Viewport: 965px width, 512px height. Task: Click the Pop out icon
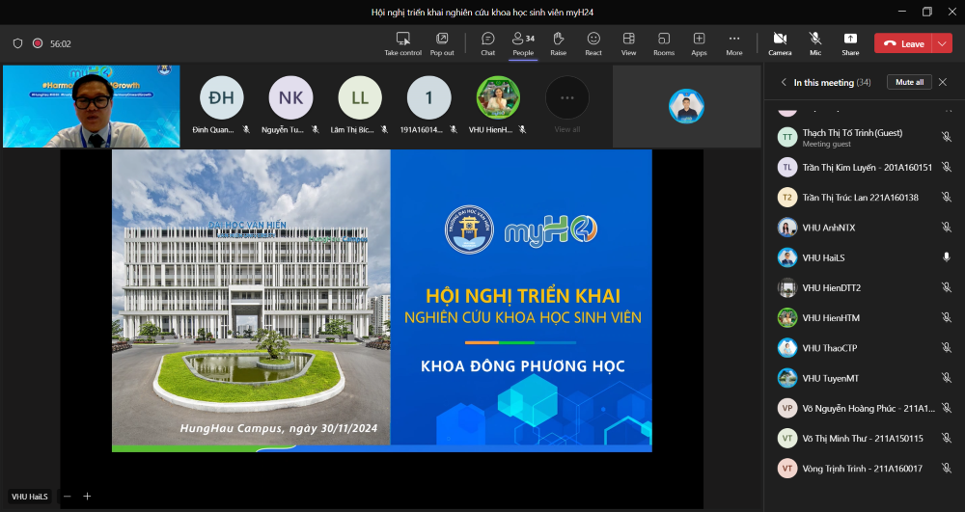click(442, 39)
